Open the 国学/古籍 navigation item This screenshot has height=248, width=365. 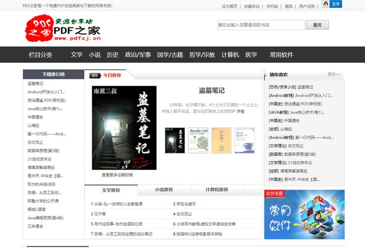point(170,55)
